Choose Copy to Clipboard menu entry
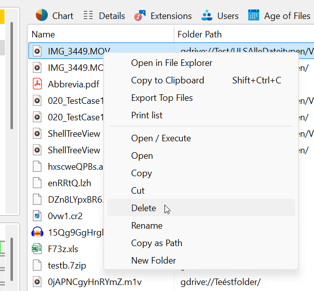The height and width of the screenshot is (291, 314). coord(167,80)
